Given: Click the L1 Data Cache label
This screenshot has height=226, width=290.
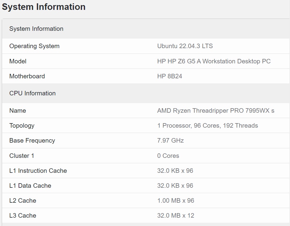Looking at the screenshot, I should [30, 186].
